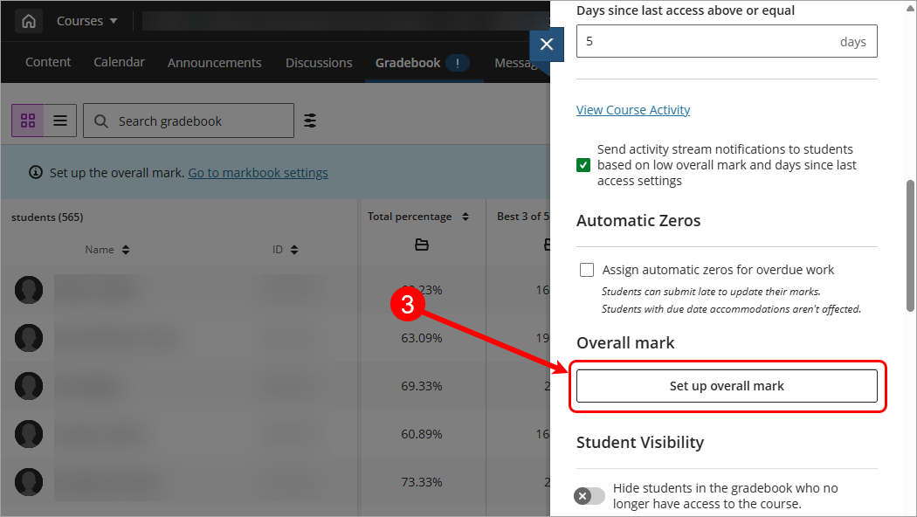Close the gradebook settings panel
This screenshot has height=517, width=917.
(546, 44)
